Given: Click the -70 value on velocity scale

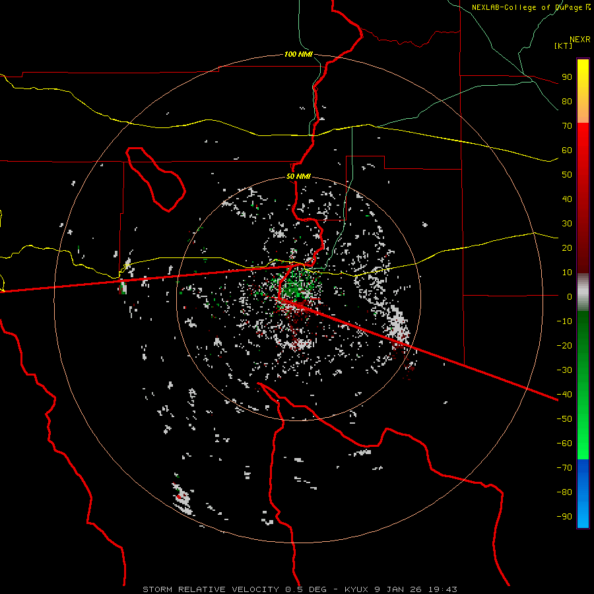Looking at the screenshot, I should [564, 467].
